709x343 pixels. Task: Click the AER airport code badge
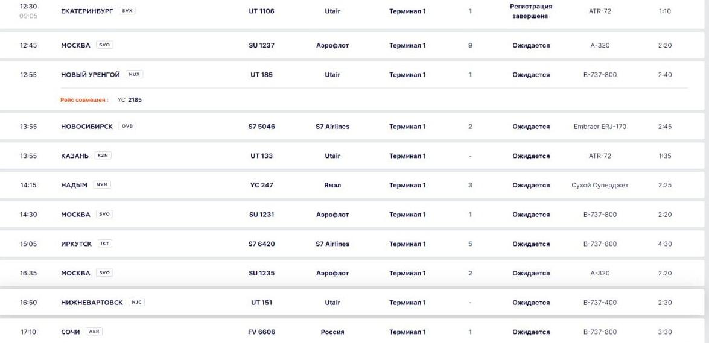click(x=94, y=332)
